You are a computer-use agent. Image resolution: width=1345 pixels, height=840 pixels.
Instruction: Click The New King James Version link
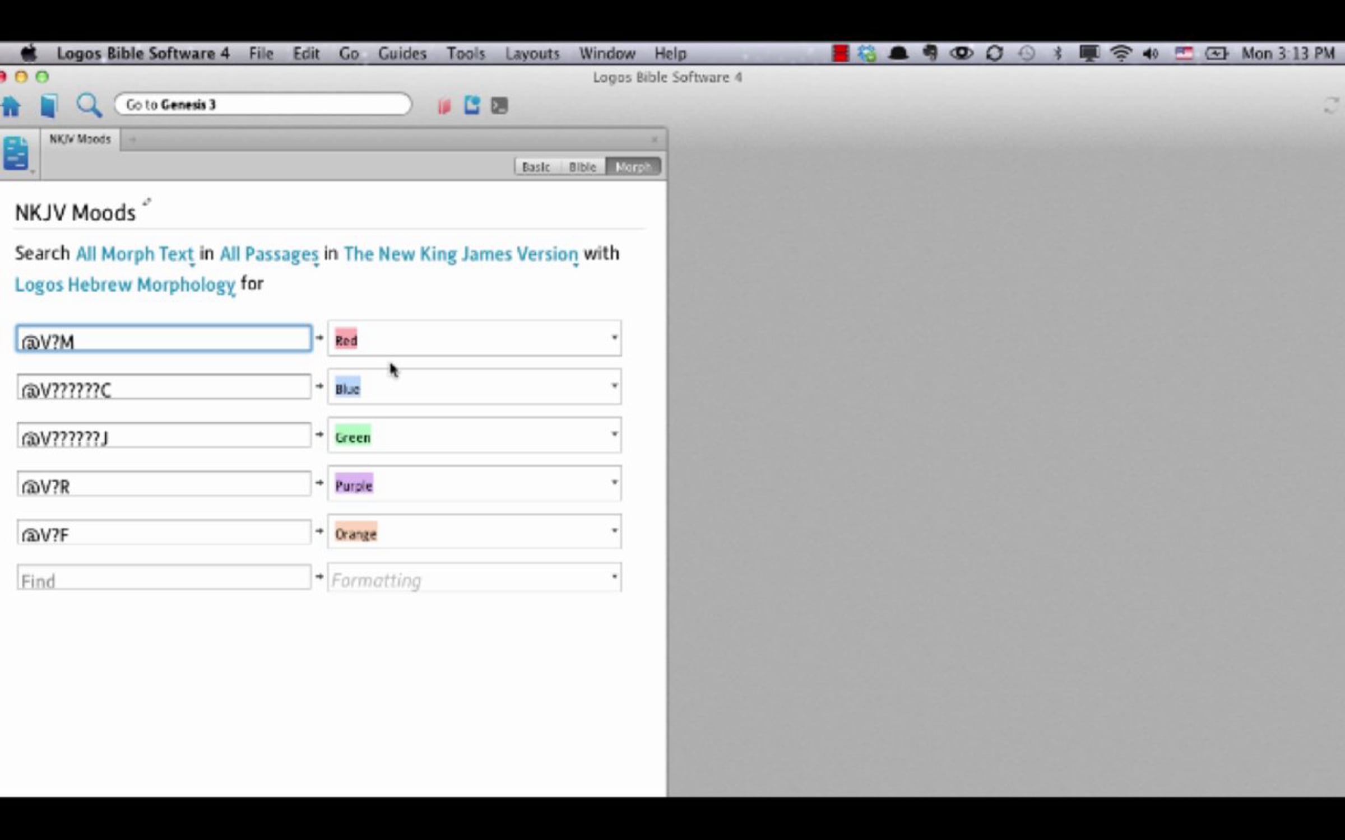[x=461, y=254]
